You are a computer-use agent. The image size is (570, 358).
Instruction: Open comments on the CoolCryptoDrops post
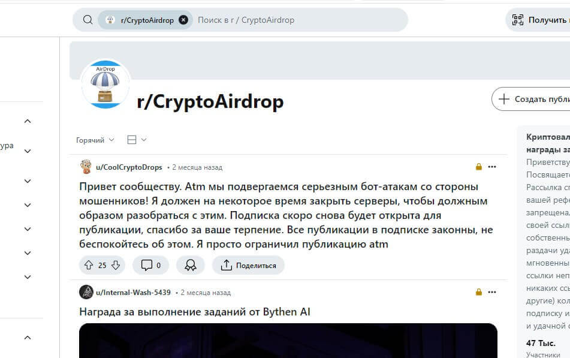coord(151,265)
